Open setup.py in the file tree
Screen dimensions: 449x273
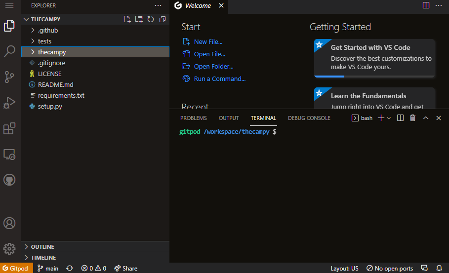click(x=50, y=106)
